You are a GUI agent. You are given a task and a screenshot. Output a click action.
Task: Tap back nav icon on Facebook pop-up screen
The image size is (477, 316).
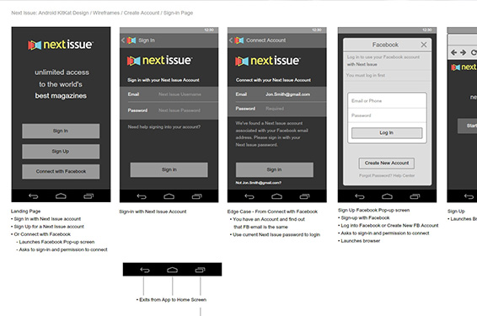point(360,196)
